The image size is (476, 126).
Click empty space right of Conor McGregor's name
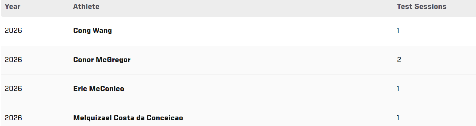point(244,60)
